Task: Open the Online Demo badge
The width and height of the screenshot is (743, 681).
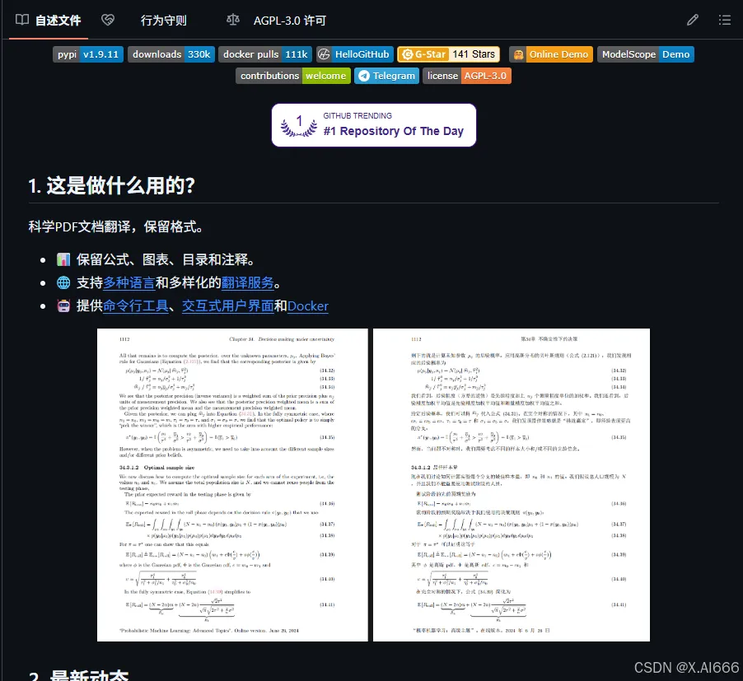Action: [550, 54]
